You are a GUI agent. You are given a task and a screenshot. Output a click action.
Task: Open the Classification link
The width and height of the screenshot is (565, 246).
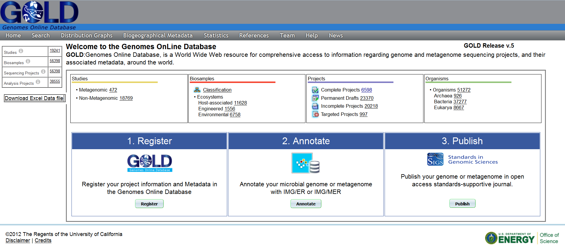(217, 90)
